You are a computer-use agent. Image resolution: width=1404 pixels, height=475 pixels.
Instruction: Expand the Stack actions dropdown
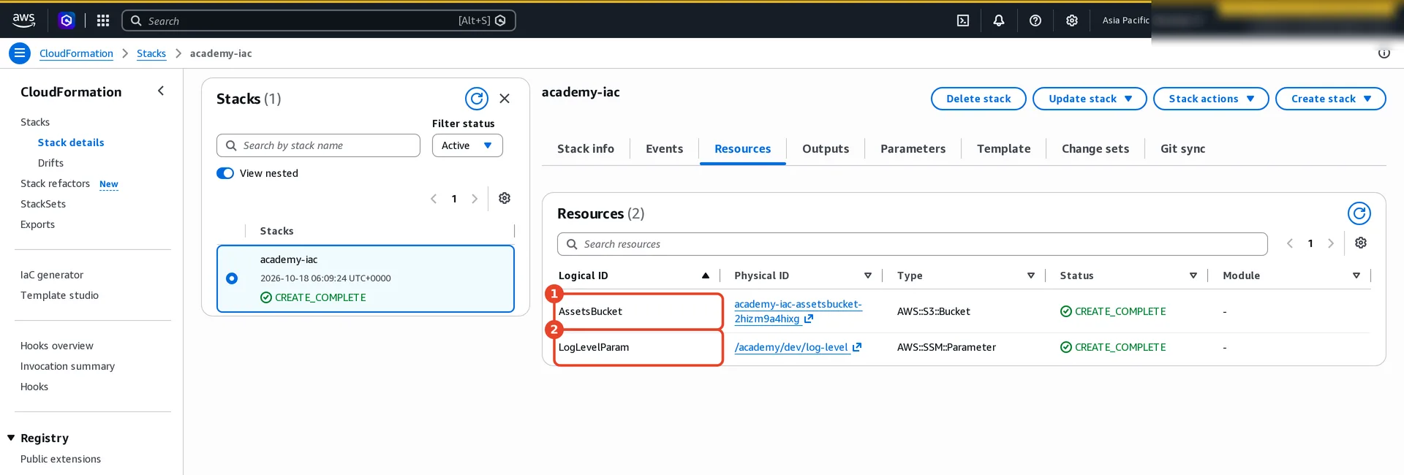tap(1211, 99)
